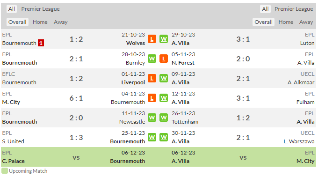Viewport: 318px width, 177px height.
Task: Click the W badge for A. Villa vs Luton
Action: click(164, 39)
